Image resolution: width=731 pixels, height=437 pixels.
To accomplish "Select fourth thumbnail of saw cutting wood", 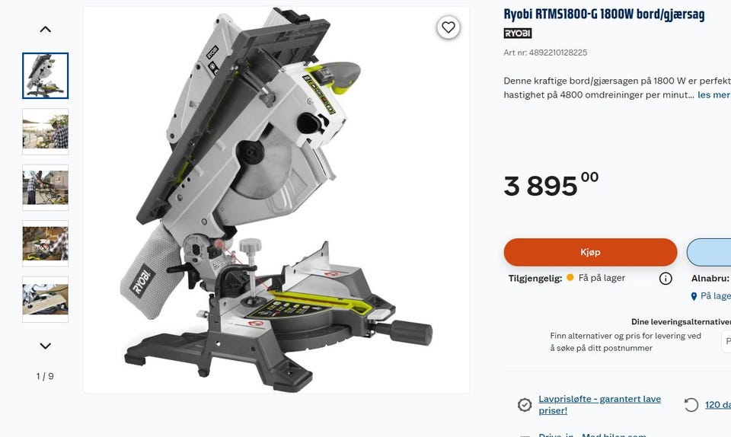I will coord(45,243).
